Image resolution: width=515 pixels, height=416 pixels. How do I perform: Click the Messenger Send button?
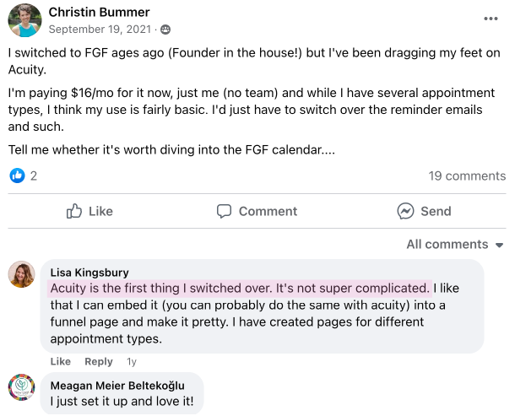pyautogui.click(x=424, y=211)
